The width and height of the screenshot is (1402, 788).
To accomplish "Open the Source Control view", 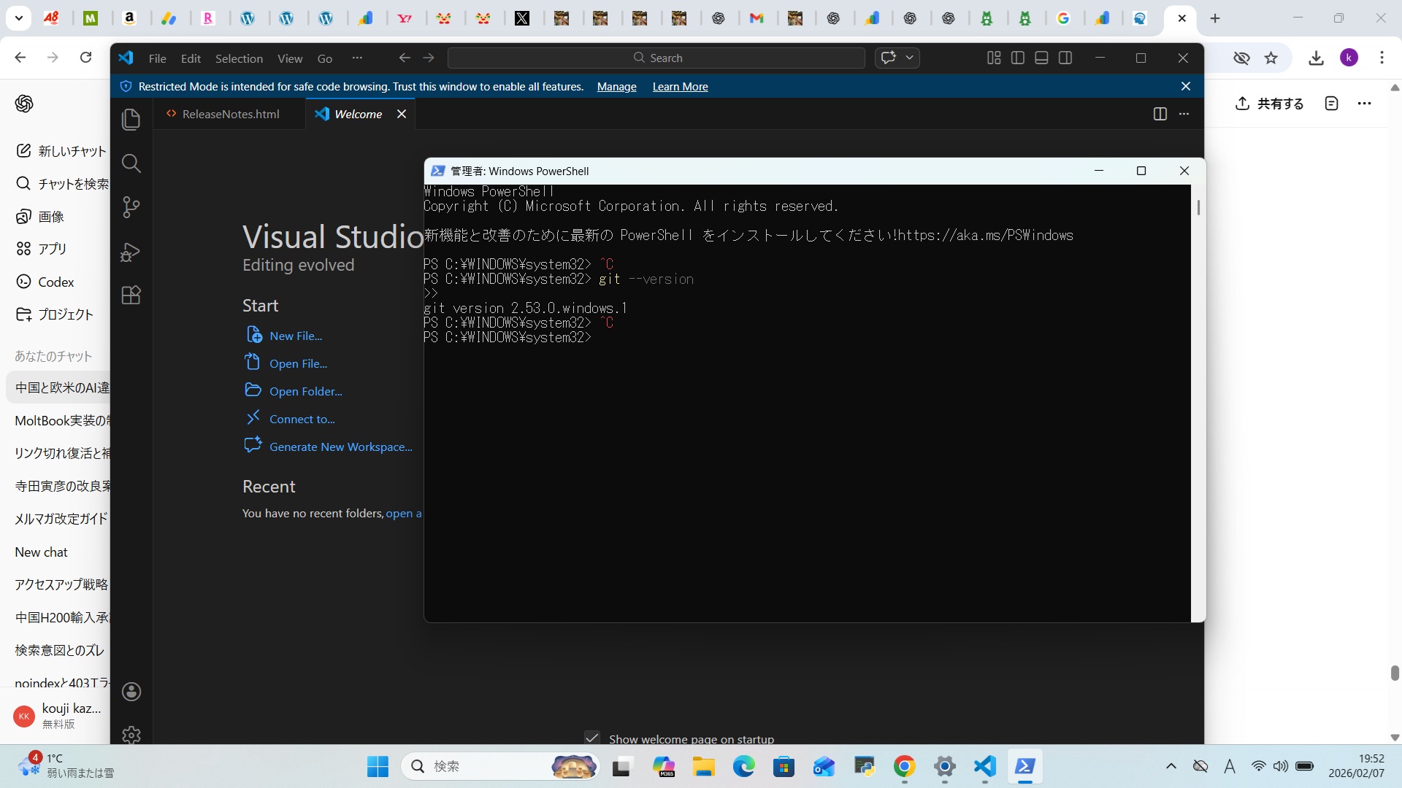I will 131,208.
